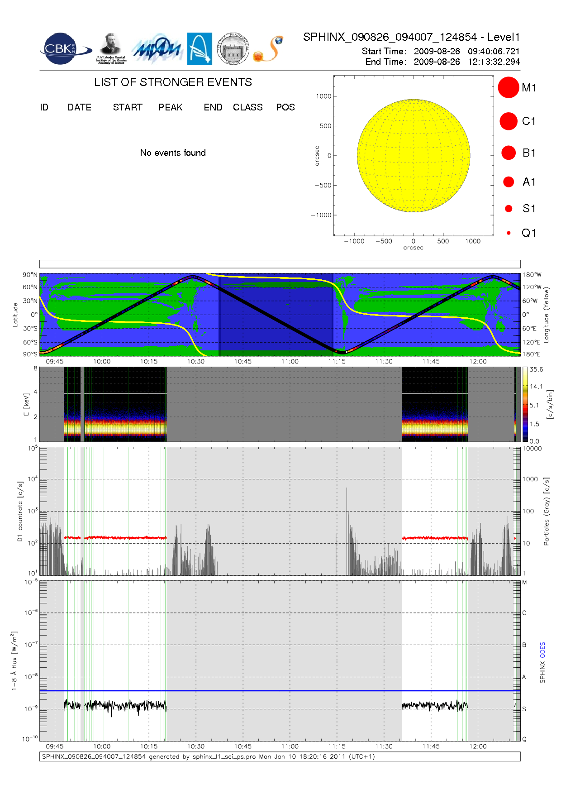
Task: Click the orange S sun-earth logo
Action: click(269, 49)
